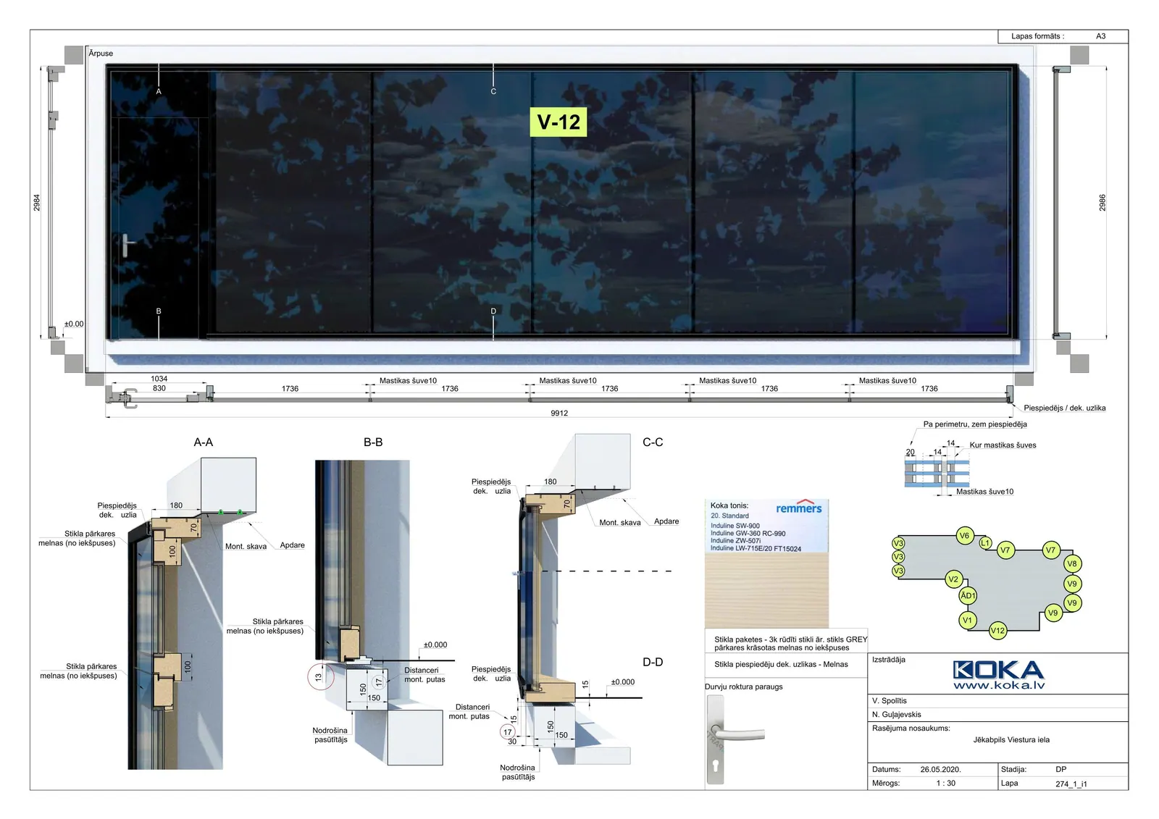Click the circled 13 dimension in section B-B
This screenshot has width=1159, height=819.
pos(319,677)
